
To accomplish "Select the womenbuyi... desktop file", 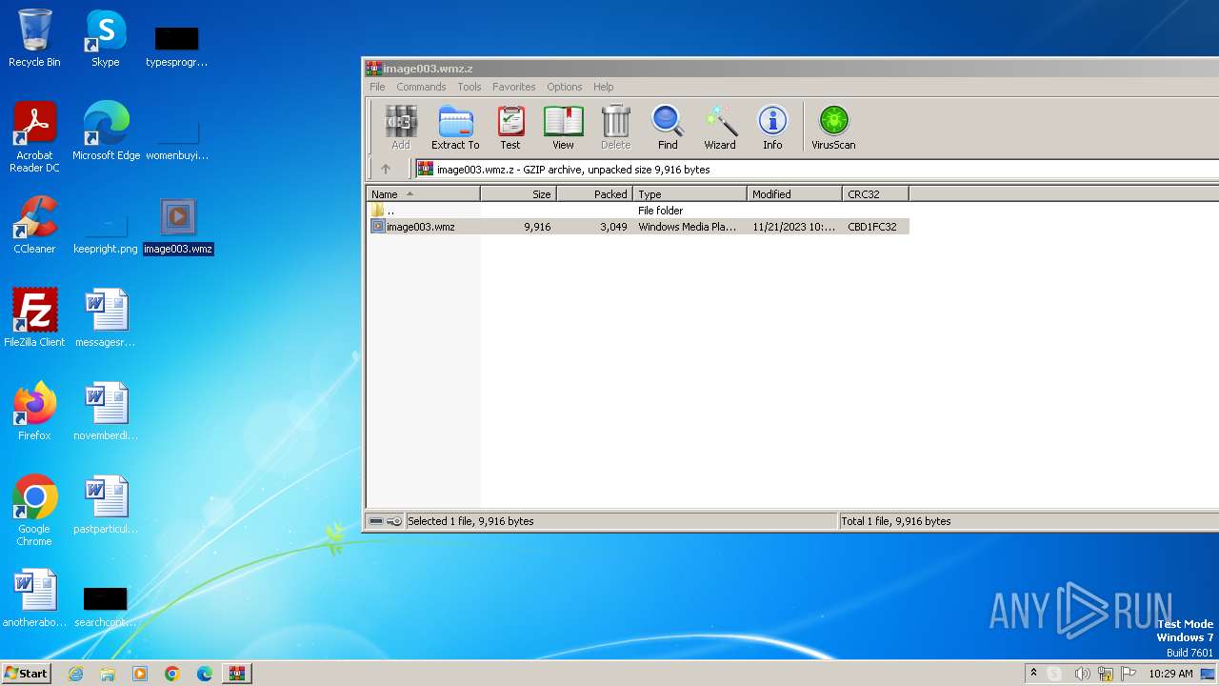I will tap(177, 139).
